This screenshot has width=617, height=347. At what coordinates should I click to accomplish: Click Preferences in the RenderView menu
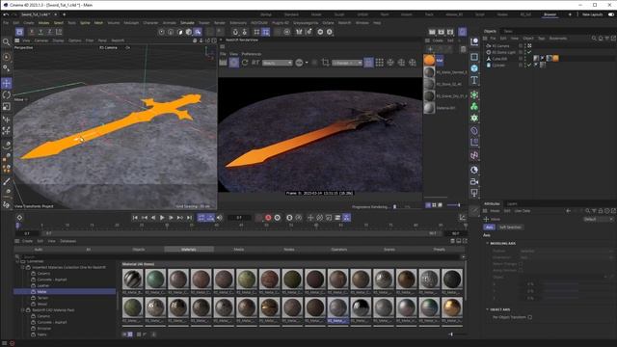pyautogui.click(x=252, y=54)
